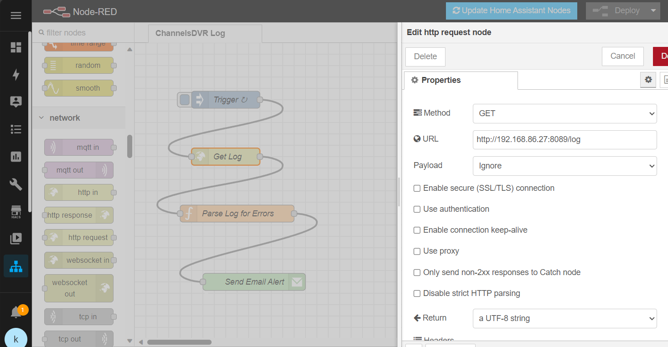Click the Media player sidebar icon

tap(16, 238)
